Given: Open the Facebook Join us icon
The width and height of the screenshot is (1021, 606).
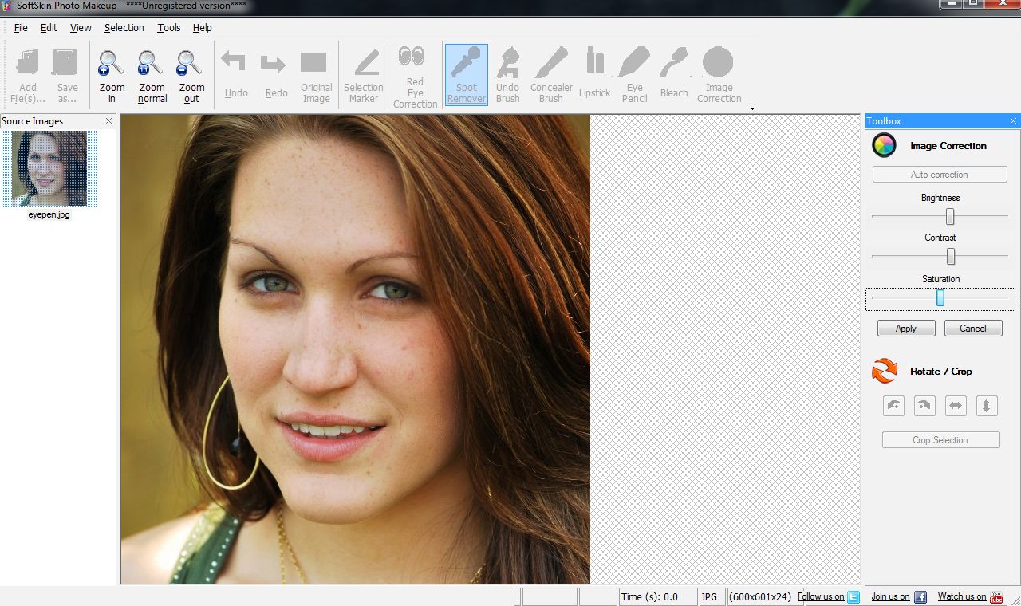Looking at the screenshot, I should point(920,596).
